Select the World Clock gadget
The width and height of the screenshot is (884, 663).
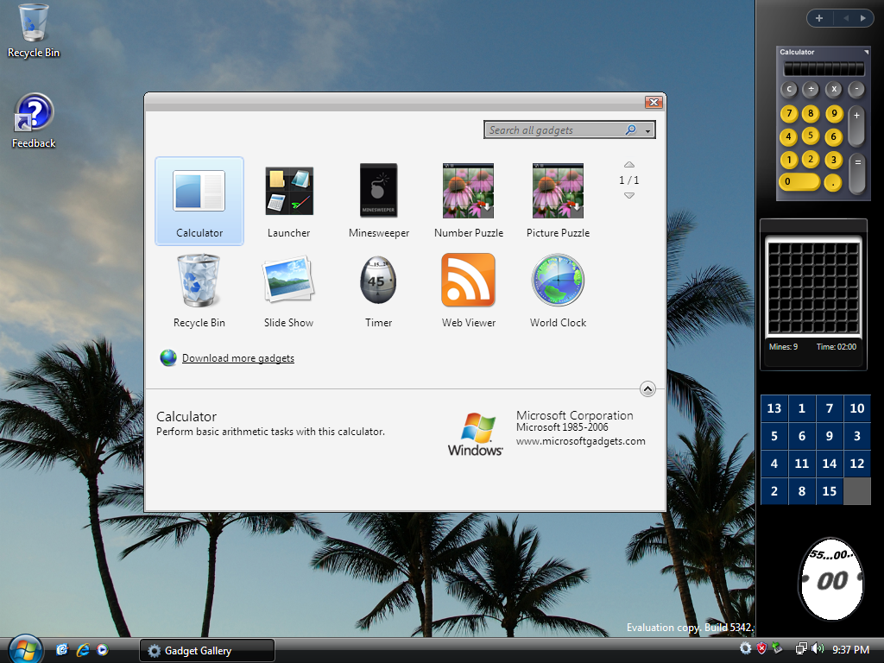tap(558, 281)
